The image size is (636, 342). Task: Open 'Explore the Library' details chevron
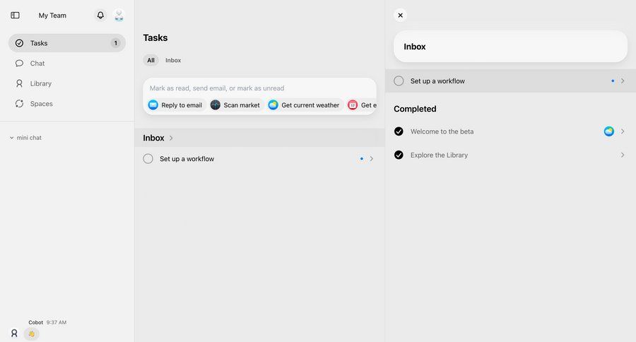(x=623, y=155)
